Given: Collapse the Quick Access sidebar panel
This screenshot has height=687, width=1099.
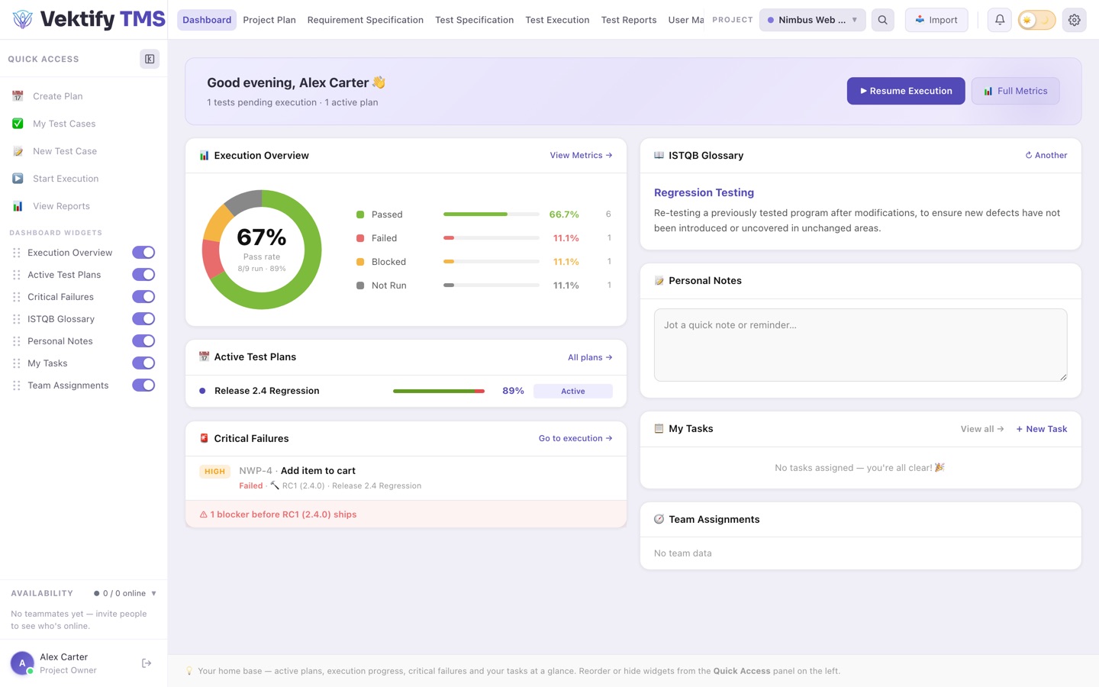Looking at the screenshot, I should [x=150, y=59].
